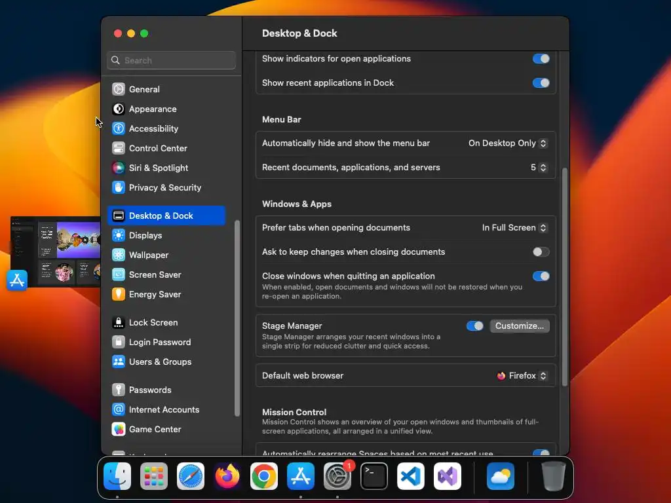Viewport: 671px width, 503px height.
Task: Launch Finder from the Dock
Action: [117, 476]
